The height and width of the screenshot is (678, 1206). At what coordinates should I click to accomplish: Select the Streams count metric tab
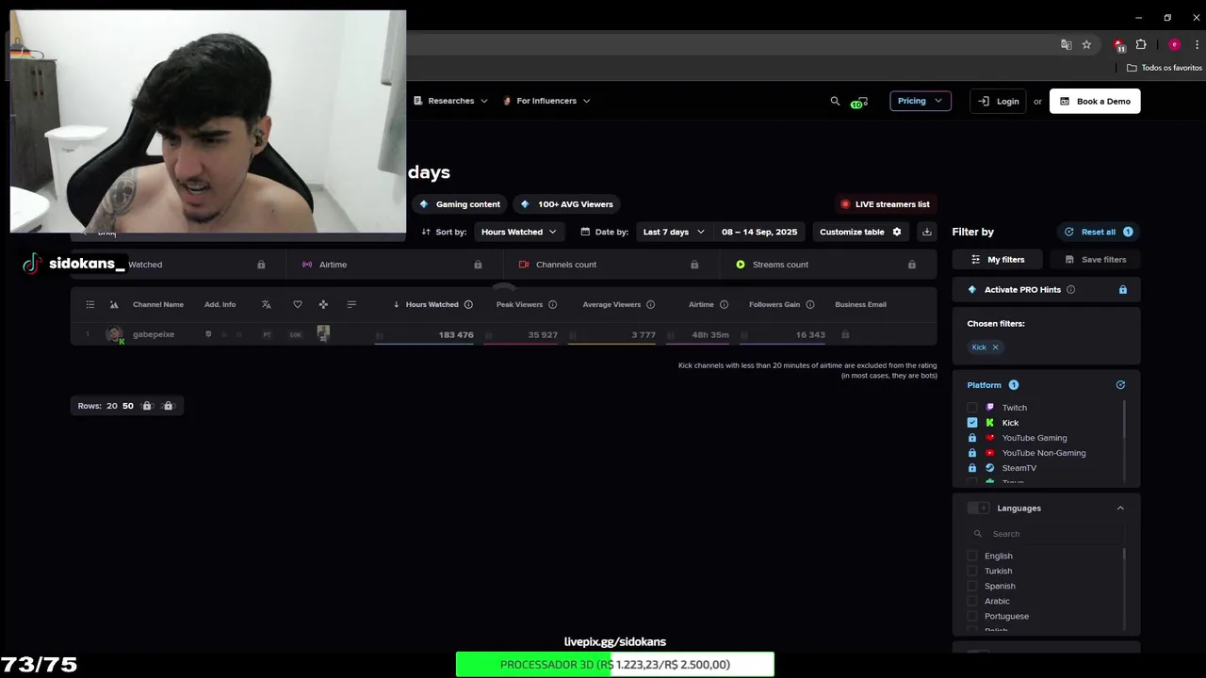[829, 265]
